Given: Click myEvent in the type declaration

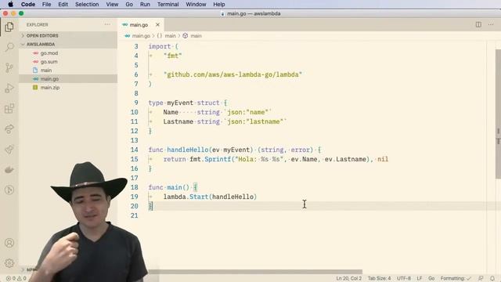Looking at the screenshot, I should point(180,103).
